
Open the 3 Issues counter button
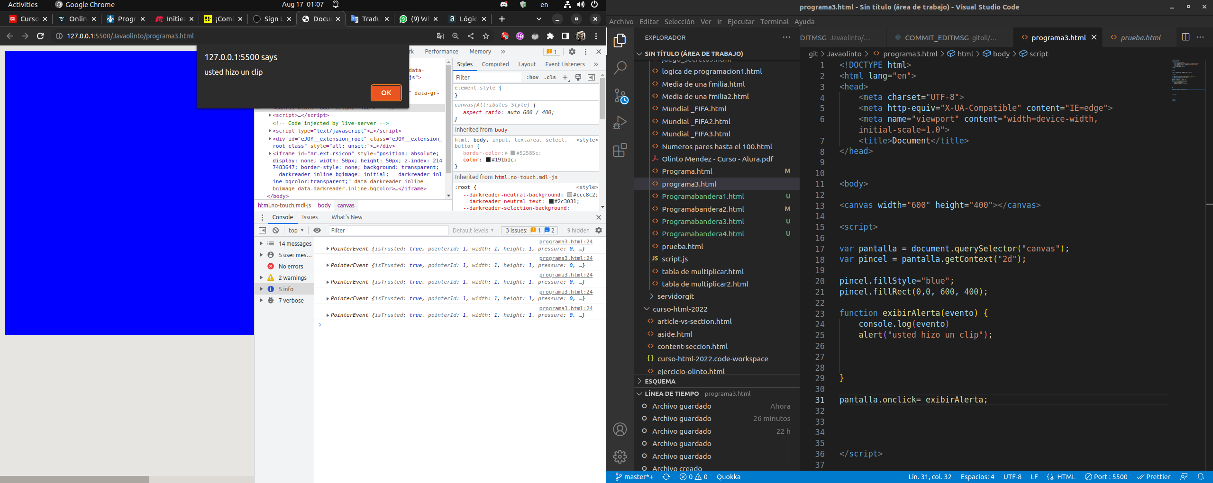point(529,231)
